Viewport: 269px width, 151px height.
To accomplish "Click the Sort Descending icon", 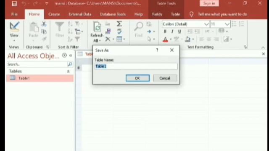I will (70, 31).
